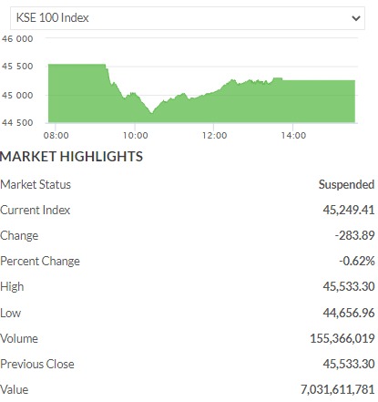
Task: Click the 08:00 chart time label
Action: (x=56, y=136)
